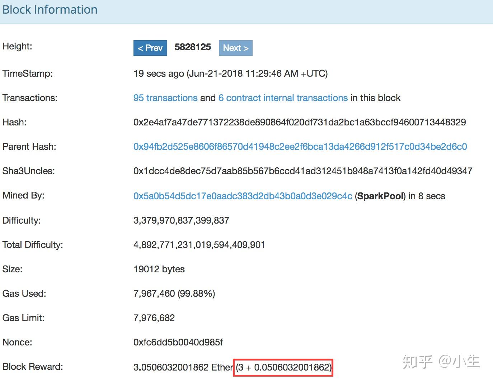Click the Total Difficulty label

pyautogui.click(x=33, y=245)
